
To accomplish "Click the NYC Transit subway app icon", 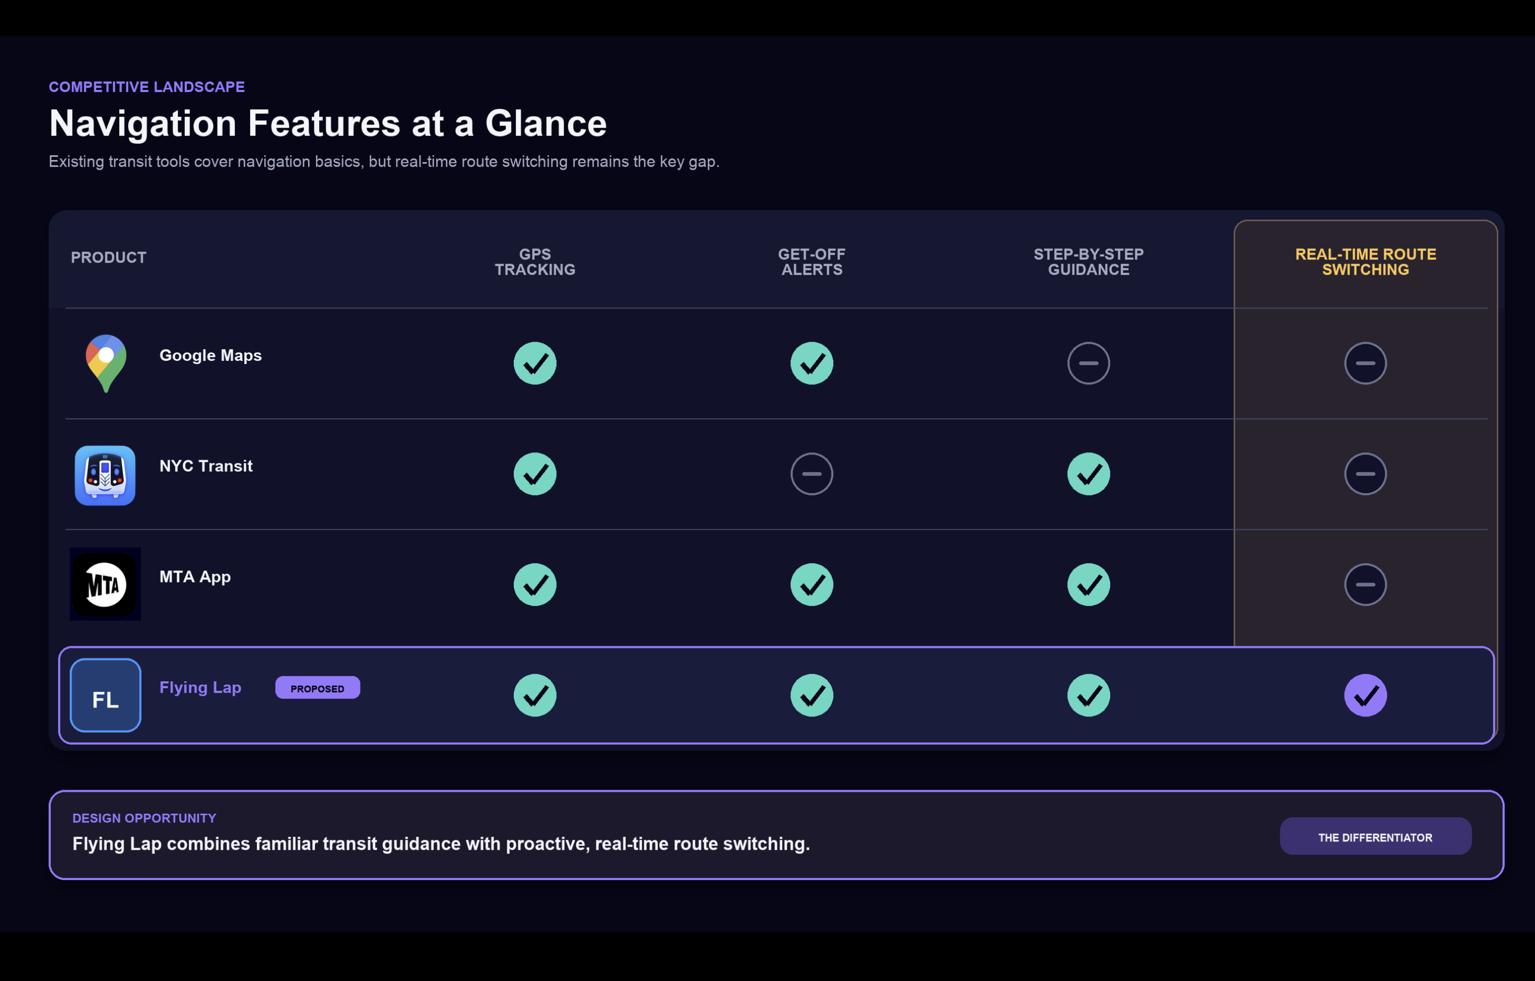I will click(105, 475).
